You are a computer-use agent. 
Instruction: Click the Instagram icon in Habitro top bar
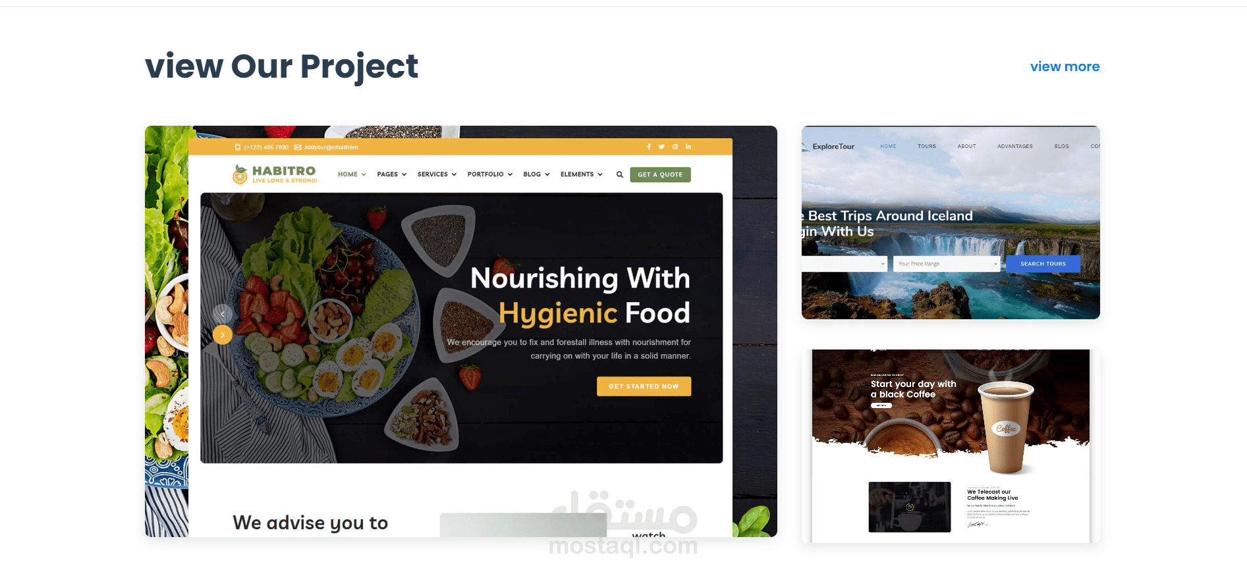click(675, 147)
